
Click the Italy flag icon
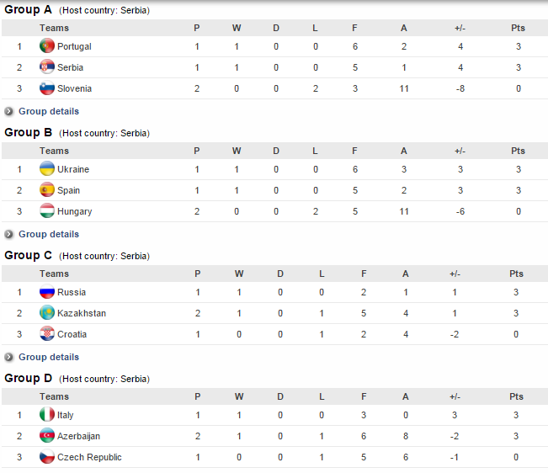pos(47,415)
